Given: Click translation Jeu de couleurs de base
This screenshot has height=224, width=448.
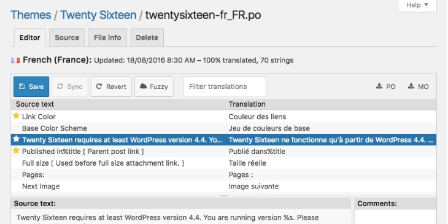Looking at the screenshot, I should pyautogui.click(x=269, y=128).
